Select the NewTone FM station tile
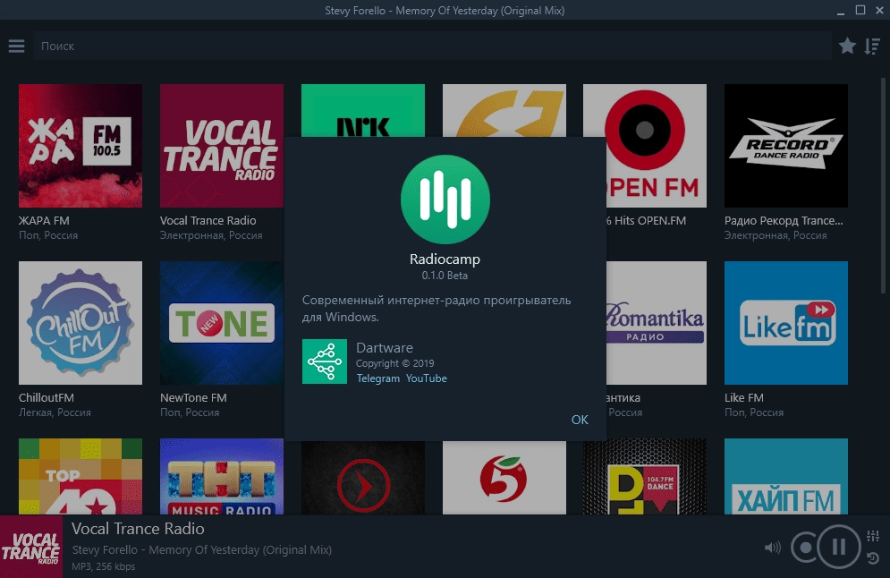This screenshot has width=890, height=578. pos(222,323)
